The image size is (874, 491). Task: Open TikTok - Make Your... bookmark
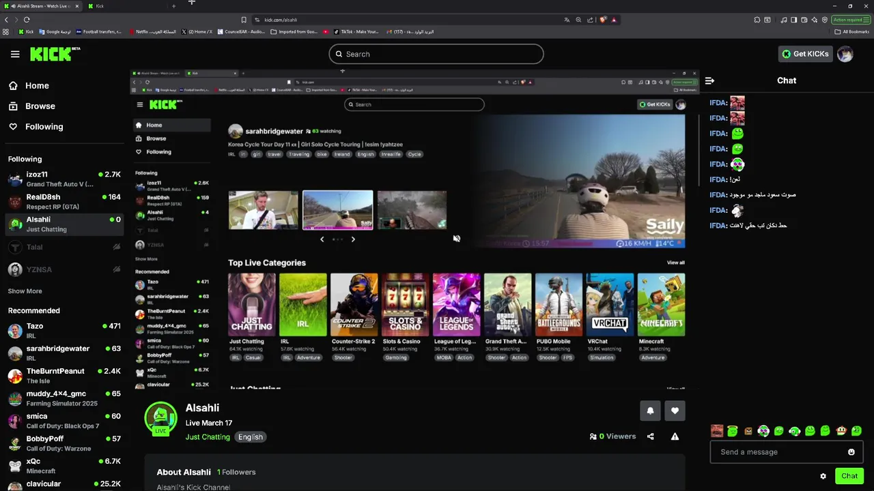(356, 31)
